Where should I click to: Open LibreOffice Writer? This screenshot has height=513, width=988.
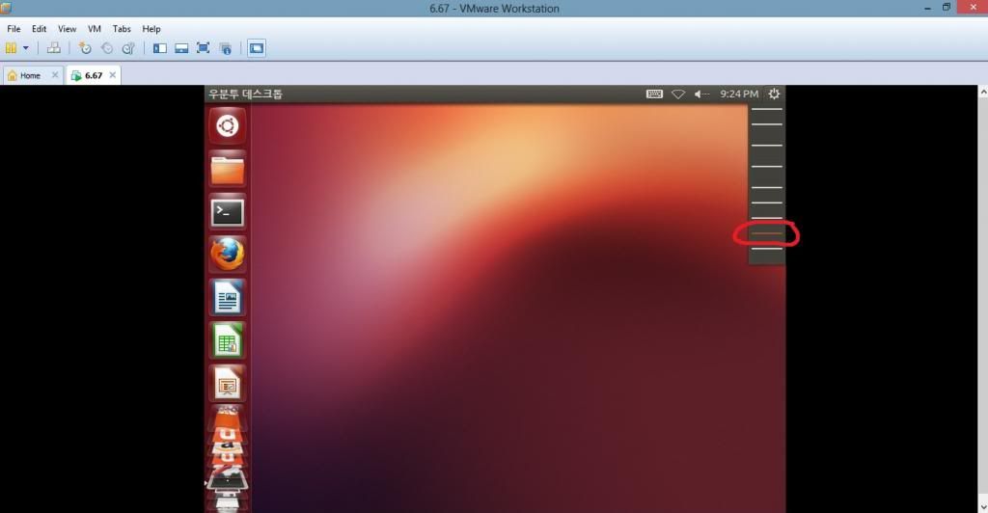228,298
